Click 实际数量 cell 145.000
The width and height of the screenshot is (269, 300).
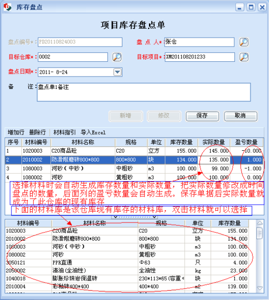(x=214, y=151)
